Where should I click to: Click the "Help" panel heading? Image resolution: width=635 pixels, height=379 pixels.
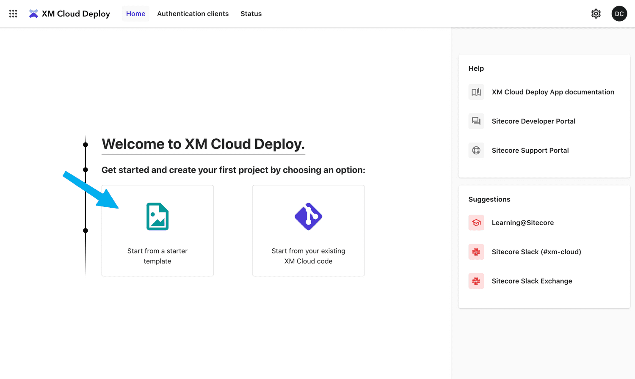(x=476, y=68)
